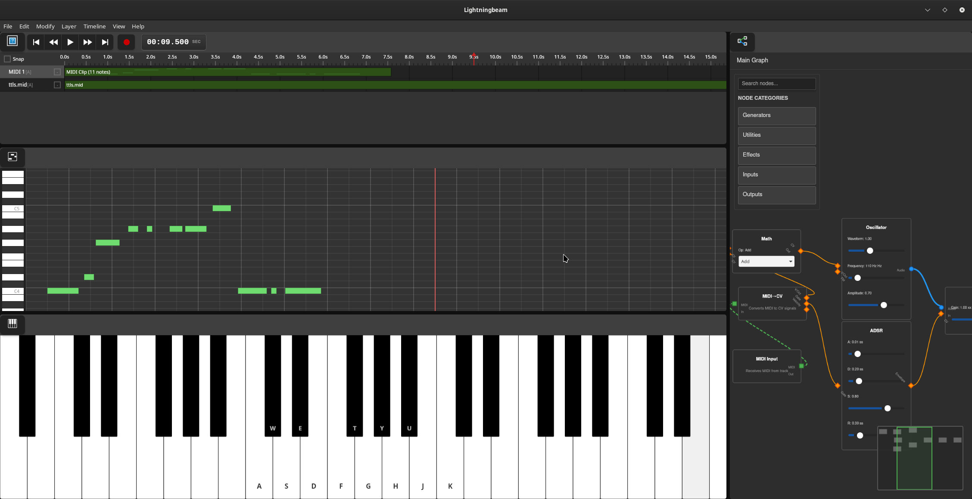Click the help icon in top-left toolbar
Image resolution: width=972 pixels, height=499 pixels.
pos(12,41)
